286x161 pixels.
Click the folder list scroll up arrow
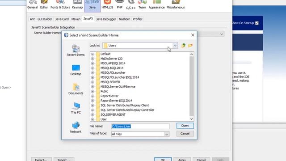pyautogui.click(x=192, y=54)
